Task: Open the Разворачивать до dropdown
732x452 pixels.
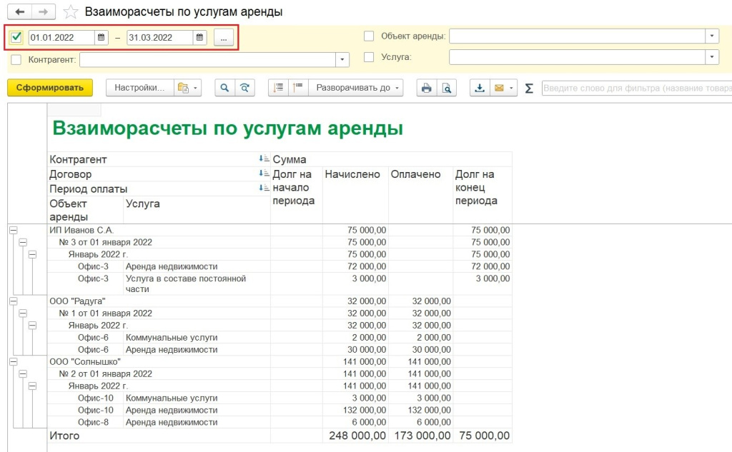Action: (357, 88)
